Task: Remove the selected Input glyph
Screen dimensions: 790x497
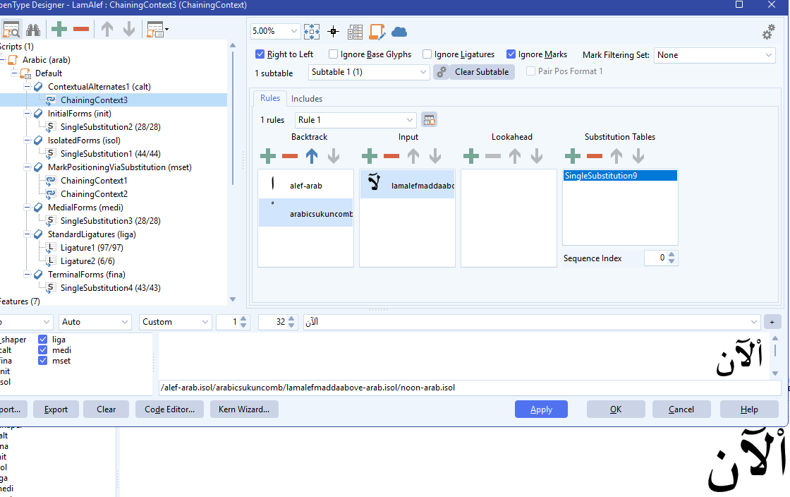Action: [391, 155]
